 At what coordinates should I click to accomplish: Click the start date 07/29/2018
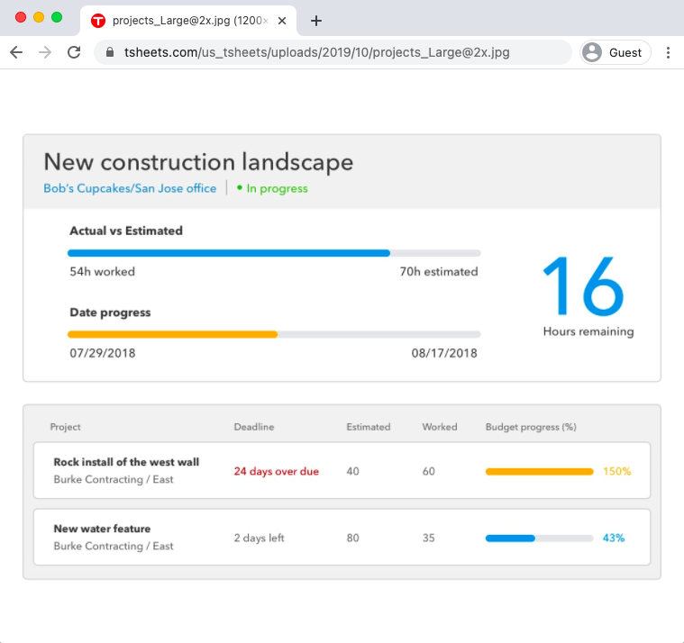103,353
